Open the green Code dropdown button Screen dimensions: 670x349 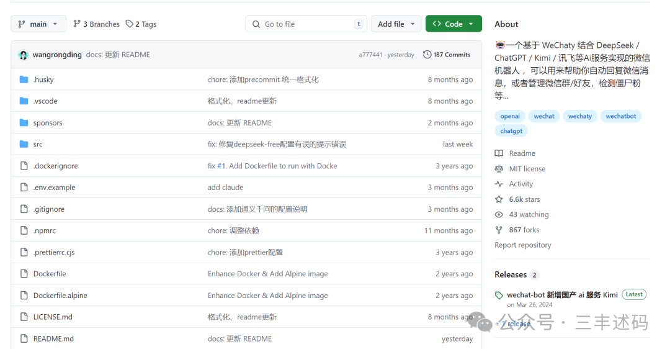coord(453,24)
